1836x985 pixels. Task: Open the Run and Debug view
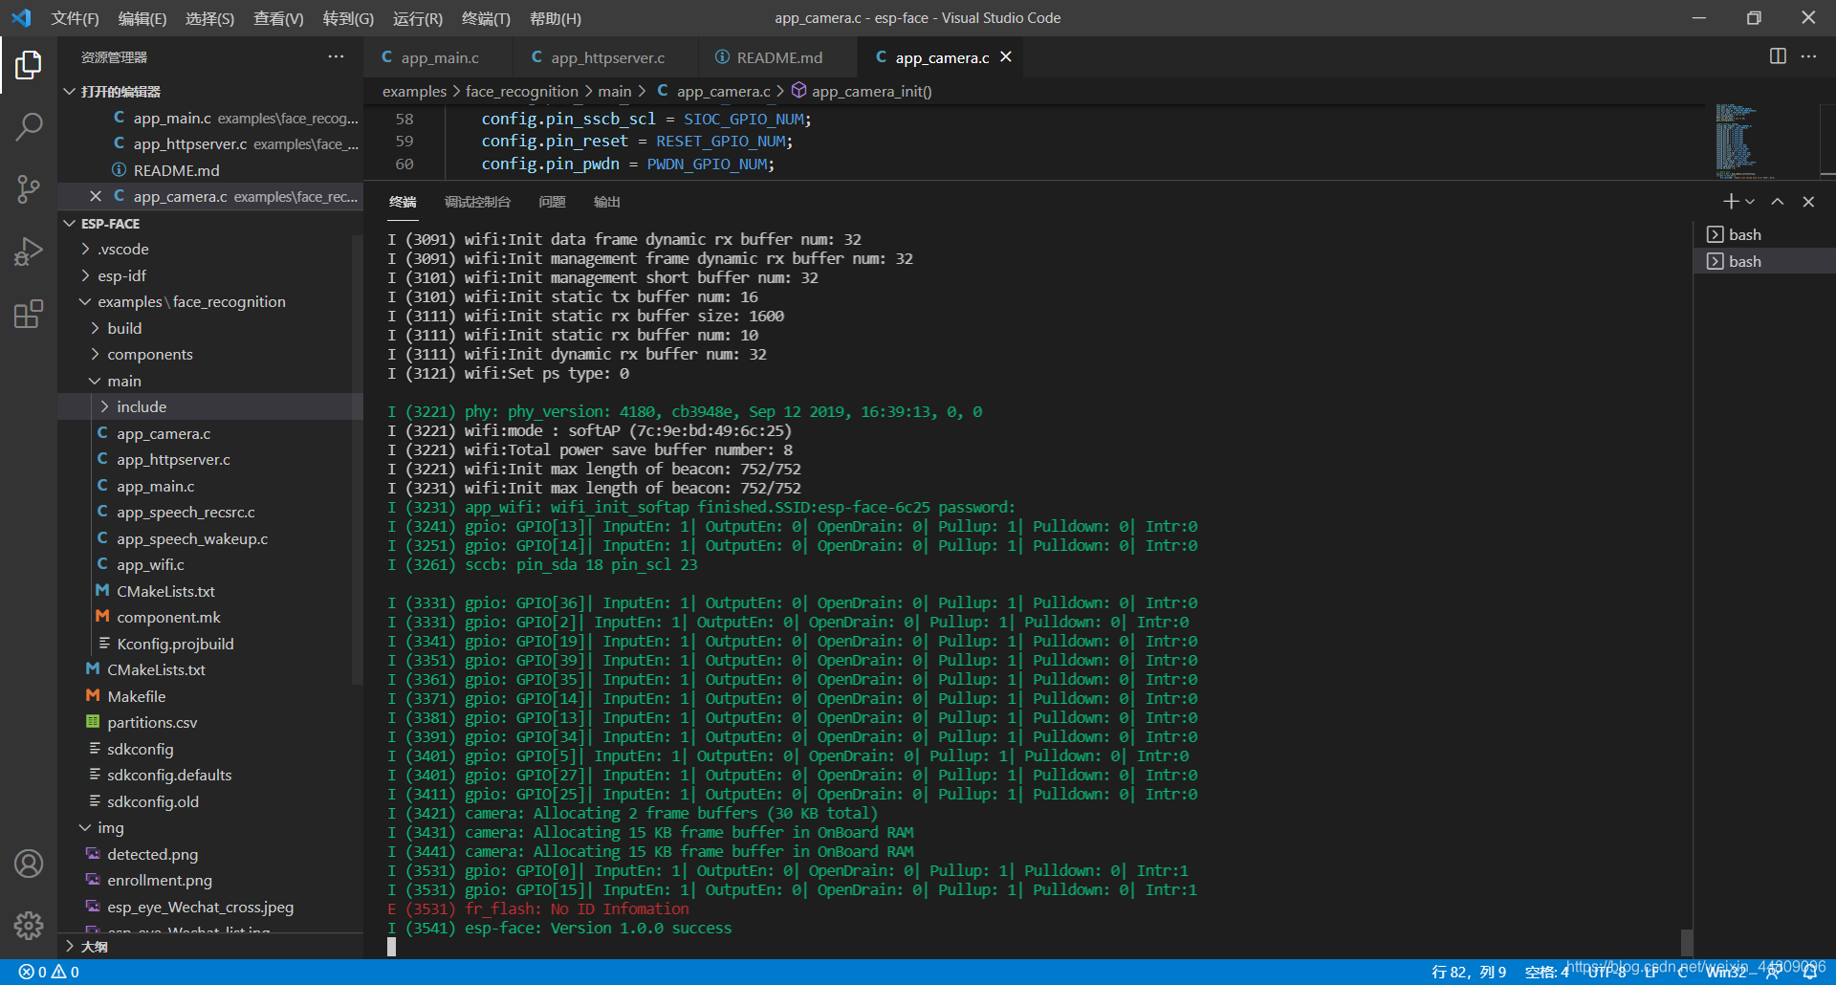(x=29, y=252)
